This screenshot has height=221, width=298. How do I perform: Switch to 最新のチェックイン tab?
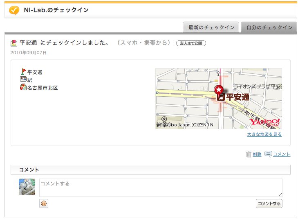(x=211, y=28)
